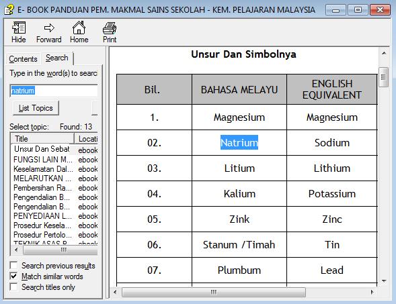Enable Search previous results checkbox

coord(13,266)
